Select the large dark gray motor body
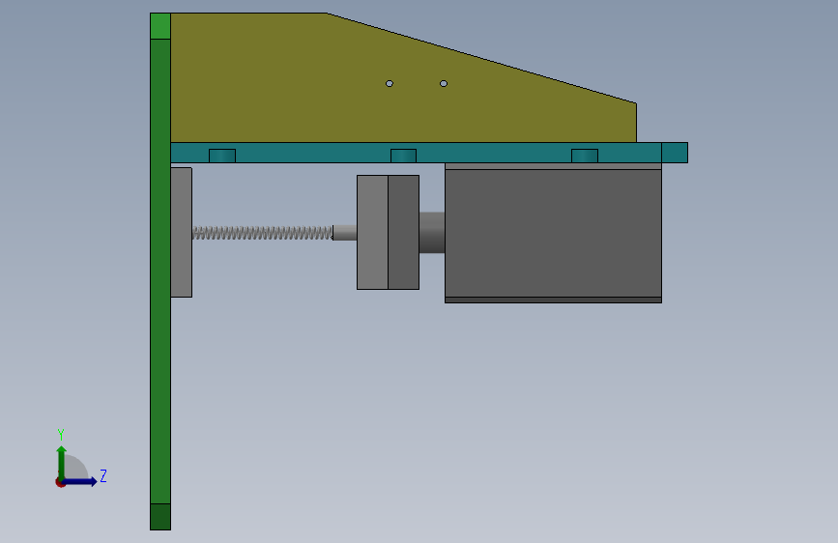The width and height of the screenshot is (838, 543). (x=553, y=233)
